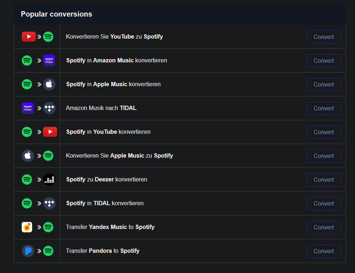Click the Amazon Music icon beside Spotify in row two
Viewport: 355px width, 273px height.
pos(49,61)
